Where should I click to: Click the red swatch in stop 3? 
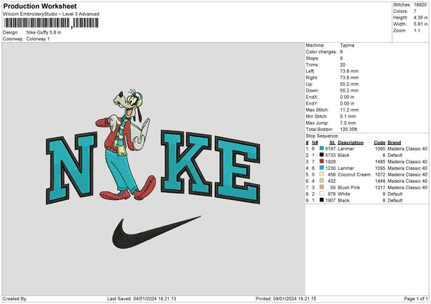(322, 161)
